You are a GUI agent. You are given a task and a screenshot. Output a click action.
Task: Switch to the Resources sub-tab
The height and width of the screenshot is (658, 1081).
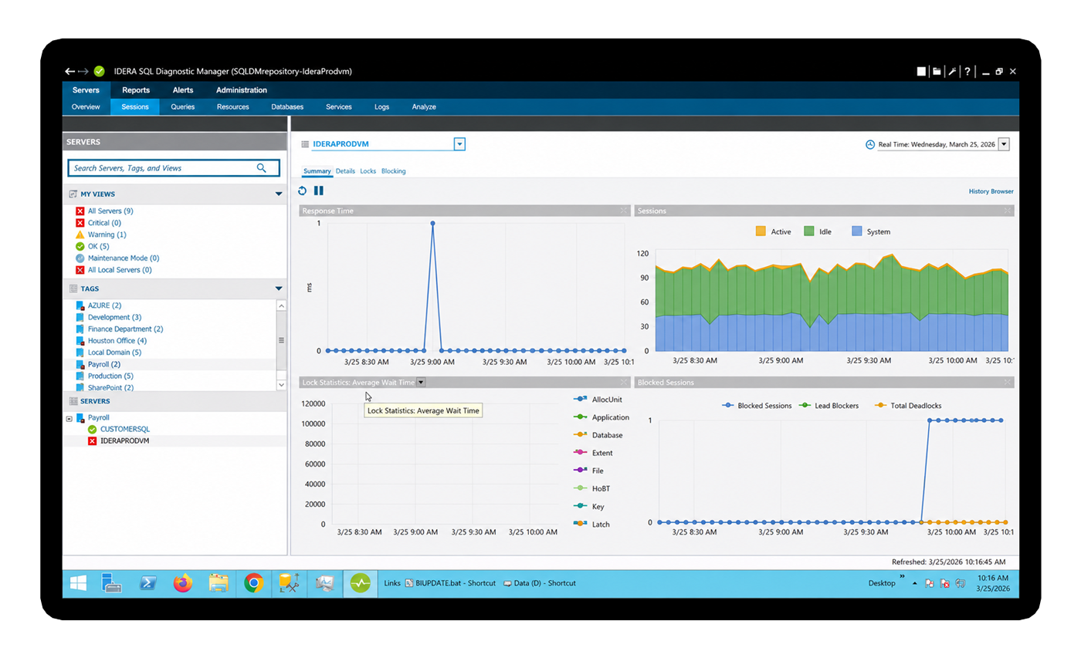point(232,107)
